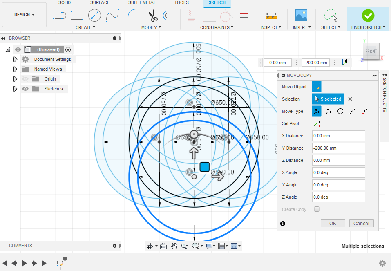
Task: Open the Sketch Palette side tab
Action: click(384, 95)
